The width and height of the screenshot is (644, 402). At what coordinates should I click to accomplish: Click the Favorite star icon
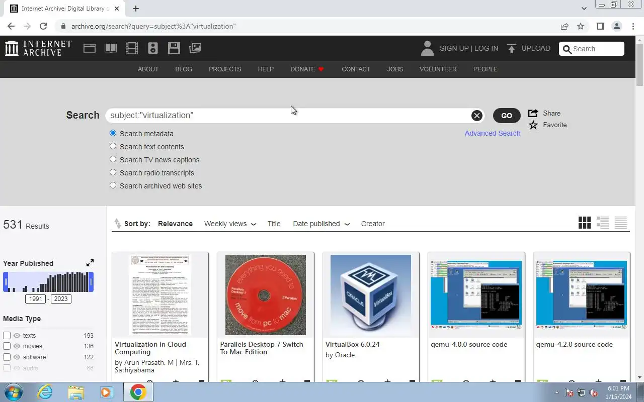(533, 125)
